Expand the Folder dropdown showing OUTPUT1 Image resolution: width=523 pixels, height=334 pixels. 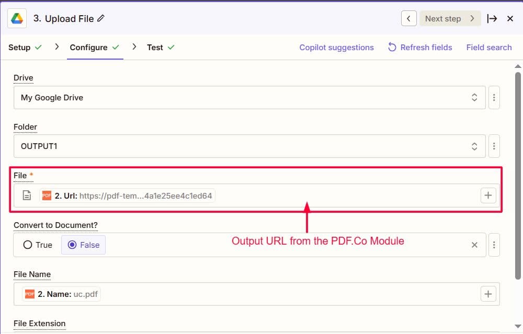coord(474,146)
